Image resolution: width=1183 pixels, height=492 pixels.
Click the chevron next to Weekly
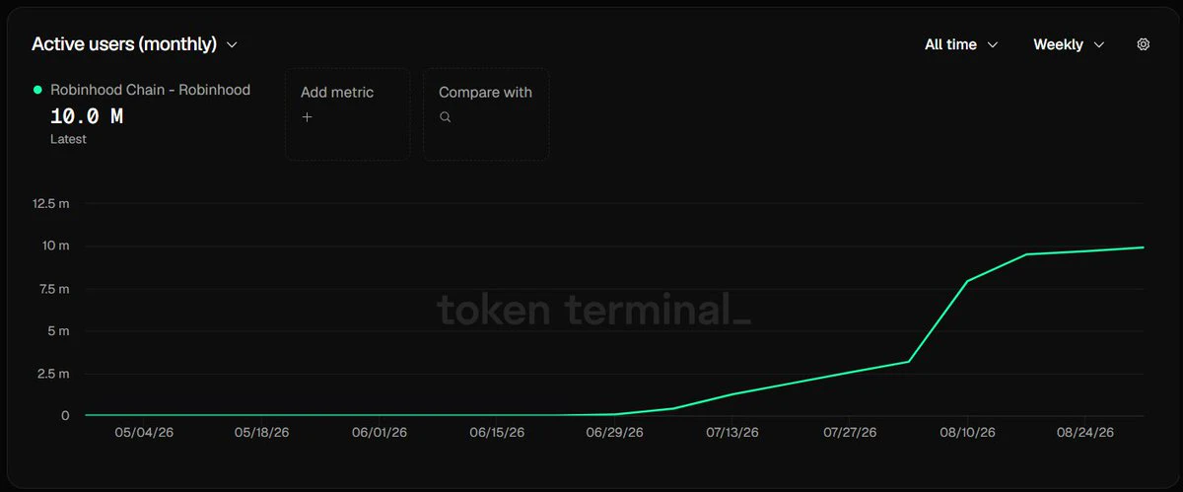coord(1098,44)
